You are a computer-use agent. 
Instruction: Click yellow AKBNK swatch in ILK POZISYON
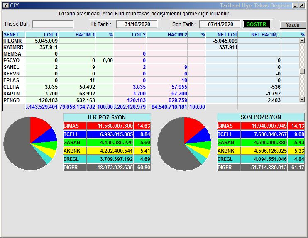[75, 151]
